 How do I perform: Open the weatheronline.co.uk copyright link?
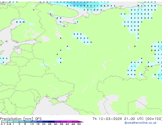click(141, 123)
